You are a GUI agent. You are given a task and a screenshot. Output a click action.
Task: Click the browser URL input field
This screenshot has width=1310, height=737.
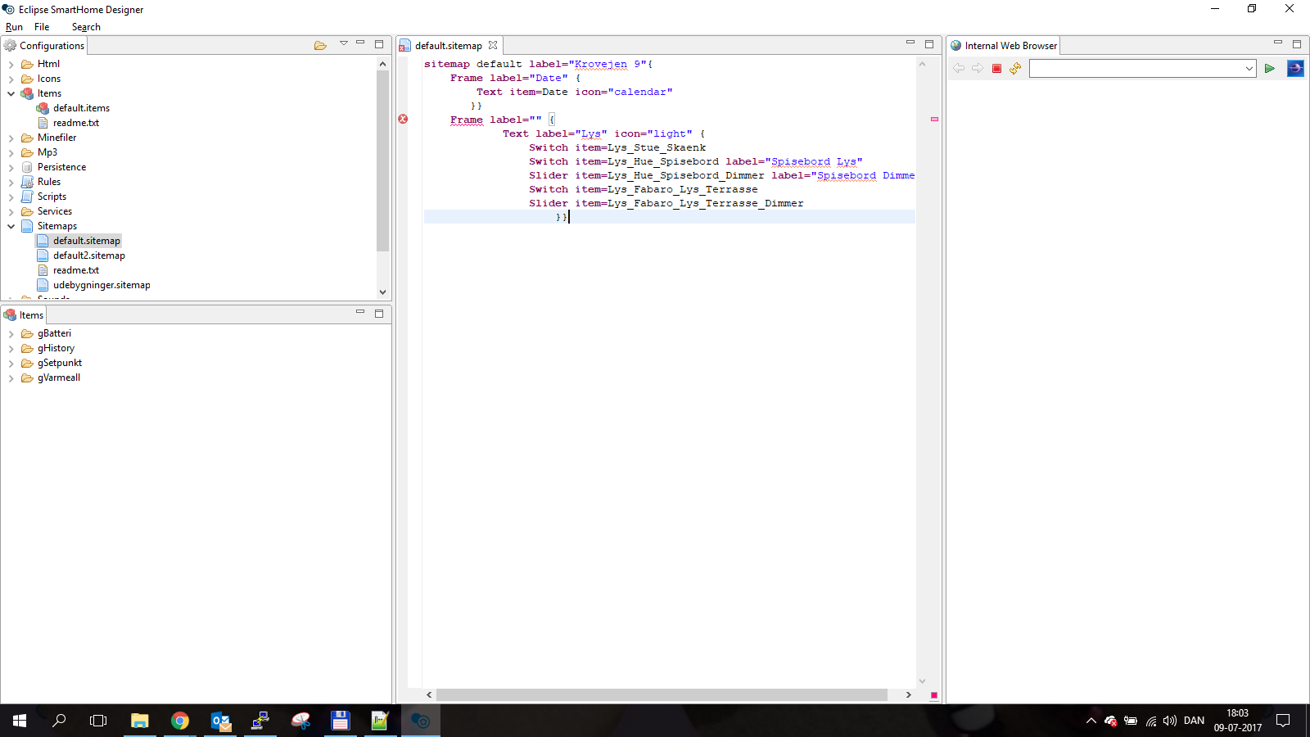(1136, 69)
